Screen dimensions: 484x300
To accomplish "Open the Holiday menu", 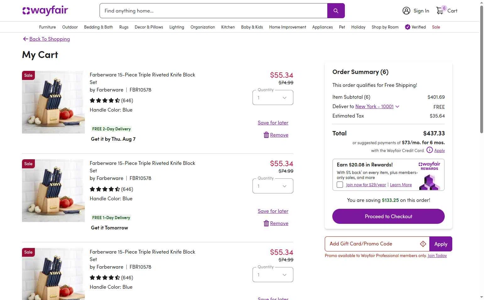I will click(x=358, y=27).
